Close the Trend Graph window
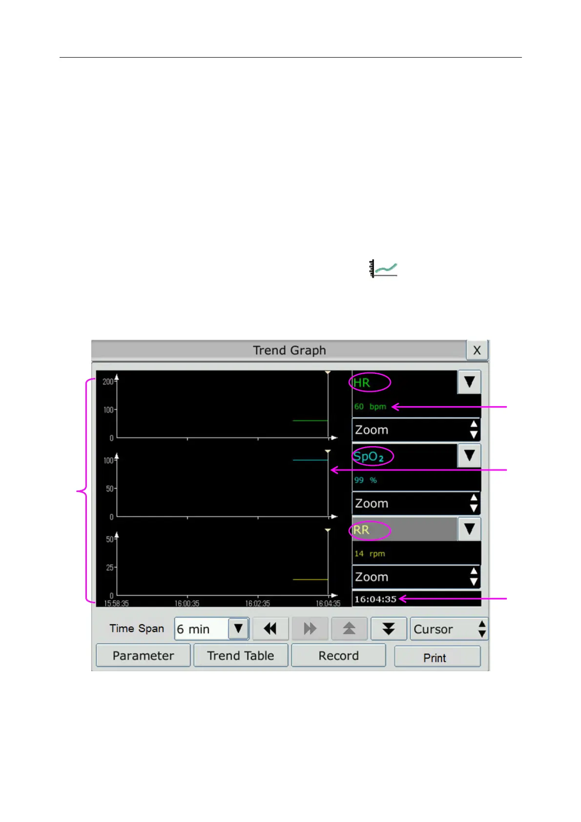Viewport: 581px width, 822px height. [477, 350]
